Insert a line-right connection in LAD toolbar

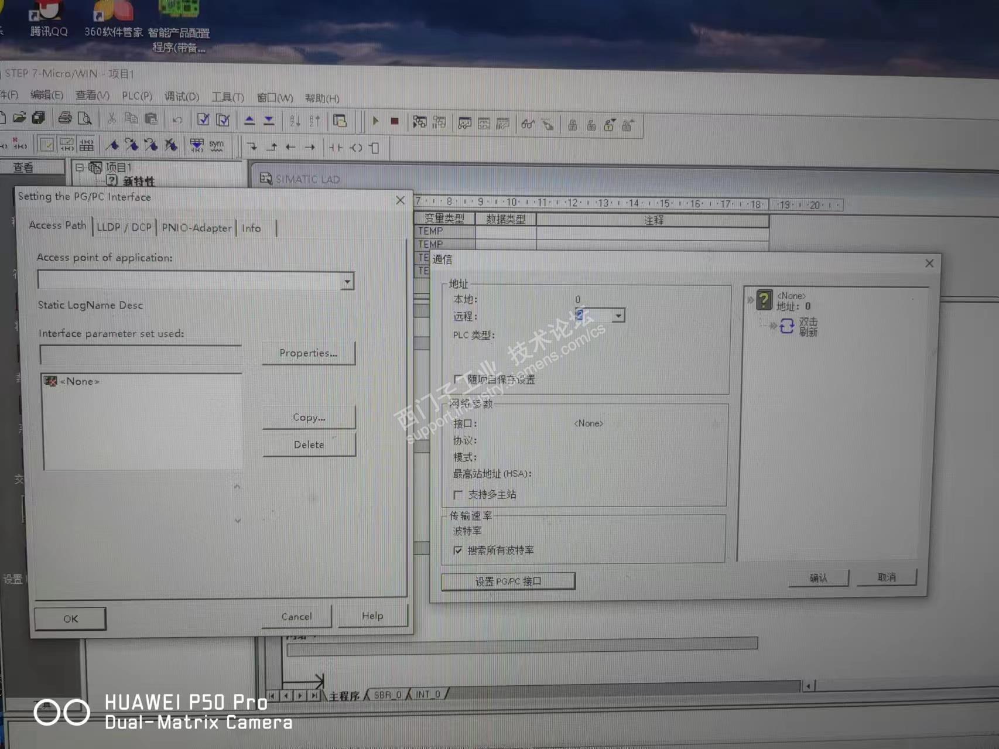pos(310,147)
